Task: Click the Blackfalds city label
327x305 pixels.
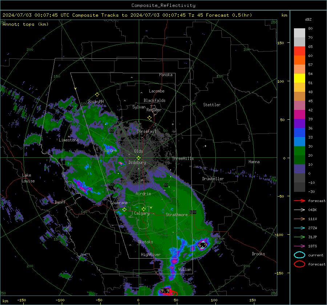Action: pyautogui.click(x=154, y=100)
